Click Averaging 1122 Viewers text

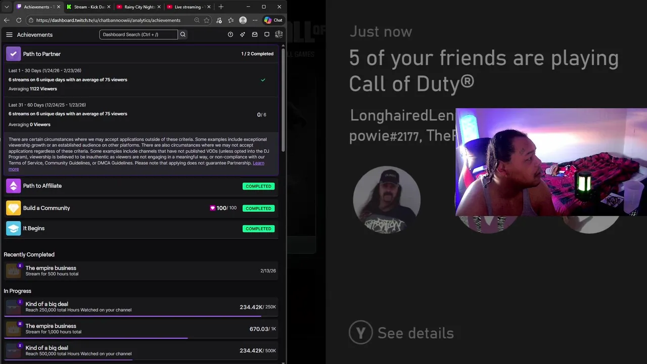pos(33,88)
